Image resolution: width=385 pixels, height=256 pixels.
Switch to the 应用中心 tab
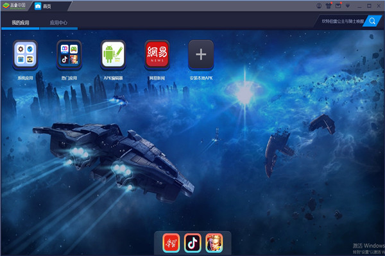click(x=58, y=23)
